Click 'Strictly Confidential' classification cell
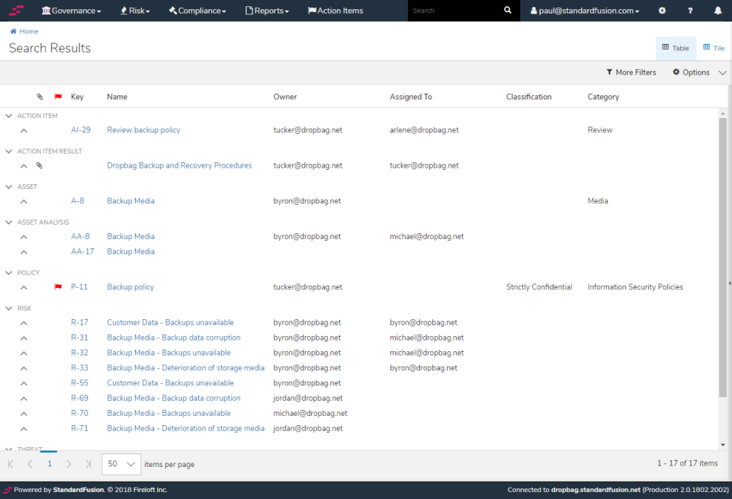 [x=539, y=286]
